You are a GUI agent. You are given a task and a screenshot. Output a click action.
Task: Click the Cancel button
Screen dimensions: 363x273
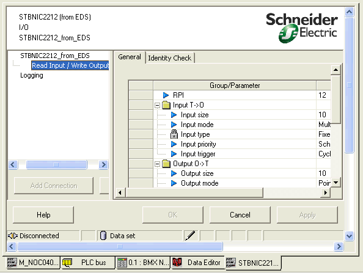pos(240,215)
